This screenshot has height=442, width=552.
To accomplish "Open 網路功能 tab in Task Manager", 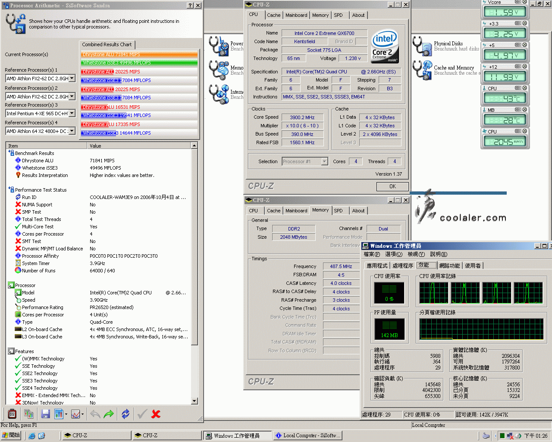I will (x=449, y=266).
